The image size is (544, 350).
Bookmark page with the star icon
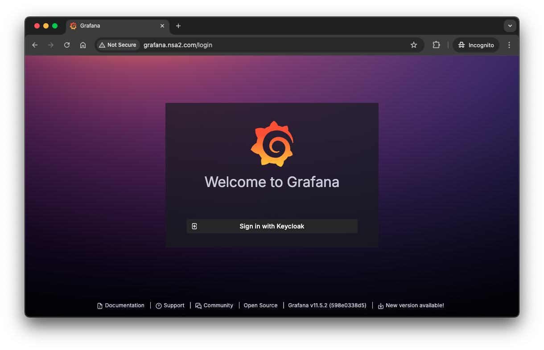414,45
